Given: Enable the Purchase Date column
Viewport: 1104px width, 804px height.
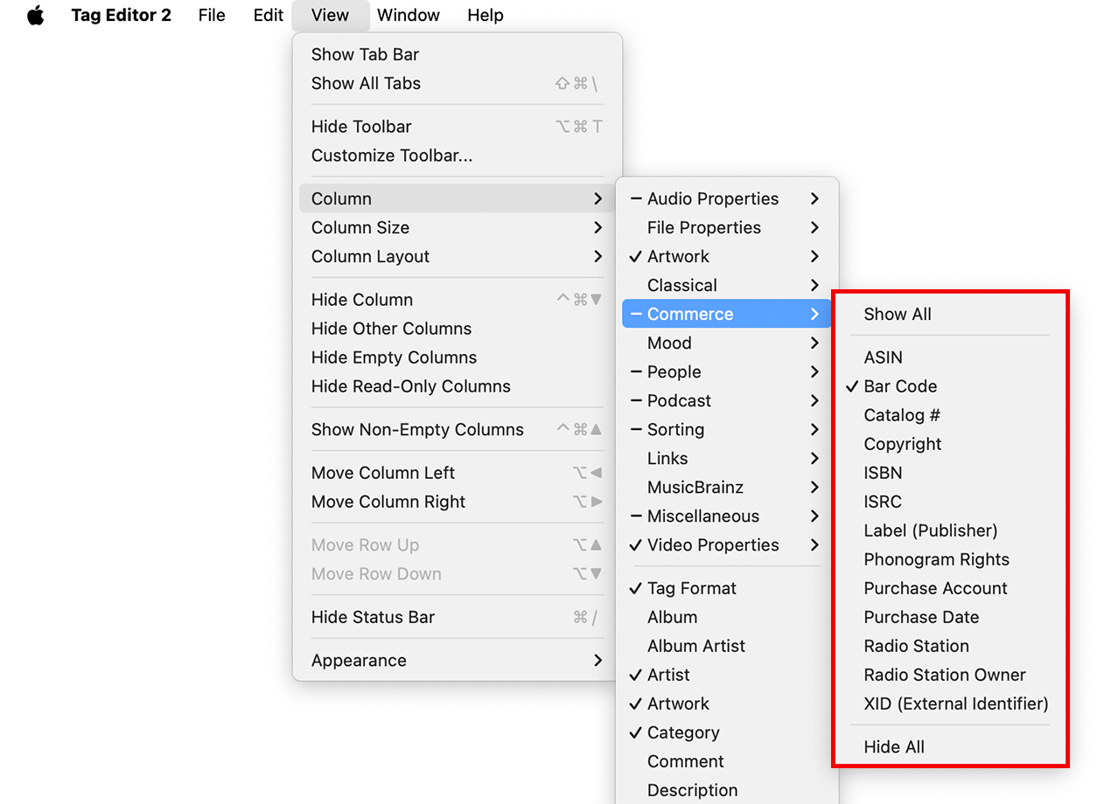Looking at the screenshot, I should click(x=949, y=617).
